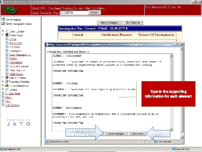Click the icon beside About
202x152 pixels.
pyautogui.click(x=3, y=97)
